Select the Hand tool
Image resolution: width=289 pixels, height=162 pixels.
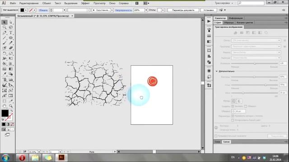(x=5, y=106)
